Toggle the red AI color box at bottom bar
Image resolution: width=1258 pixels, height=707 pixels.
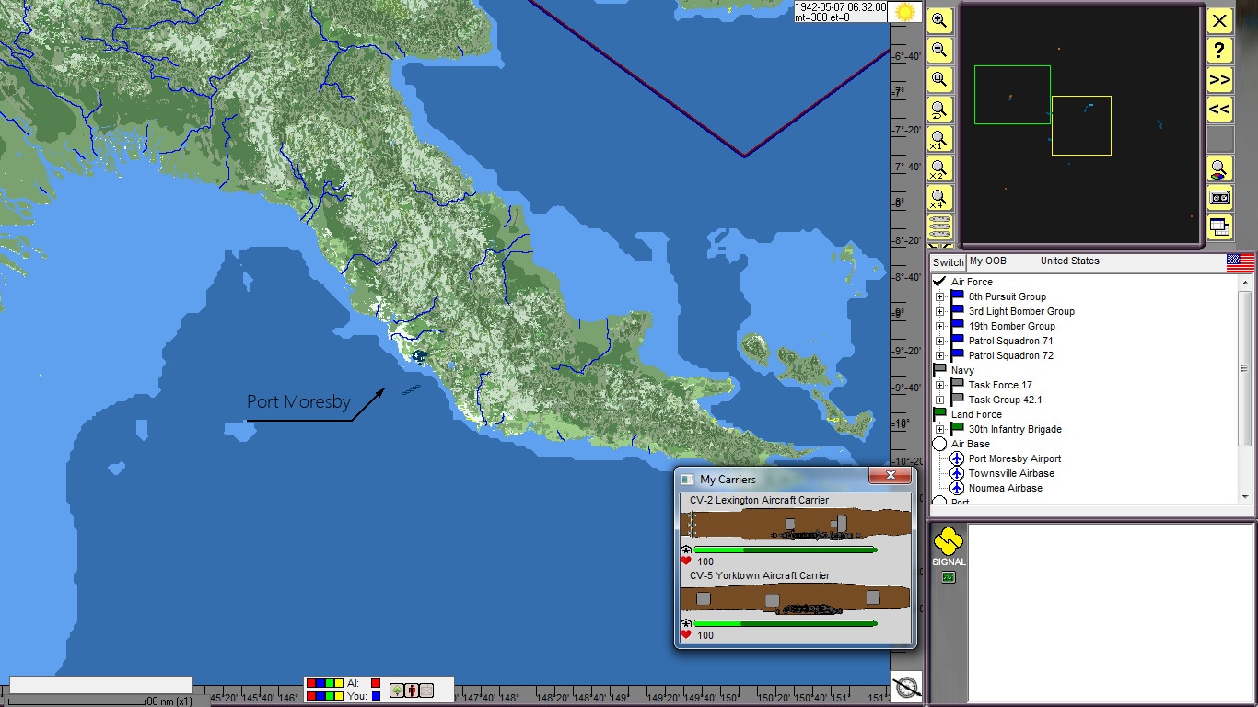click(376, 685)
